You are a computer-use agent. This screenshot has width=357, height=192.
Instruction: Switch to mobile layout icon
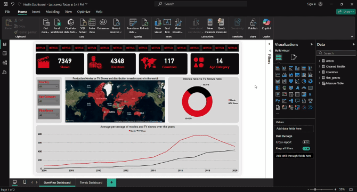(x=25, y=182)
